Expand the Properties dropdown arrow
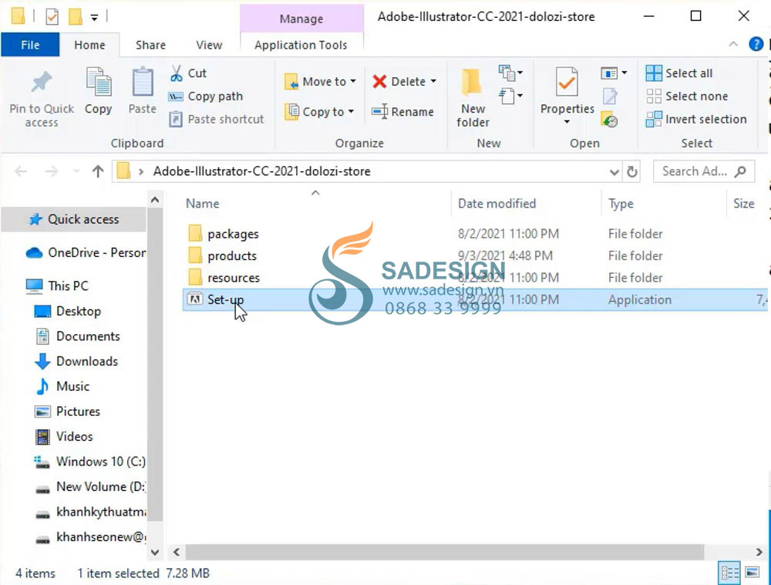Viewport: 771px width, 585px height. point(567,121)
